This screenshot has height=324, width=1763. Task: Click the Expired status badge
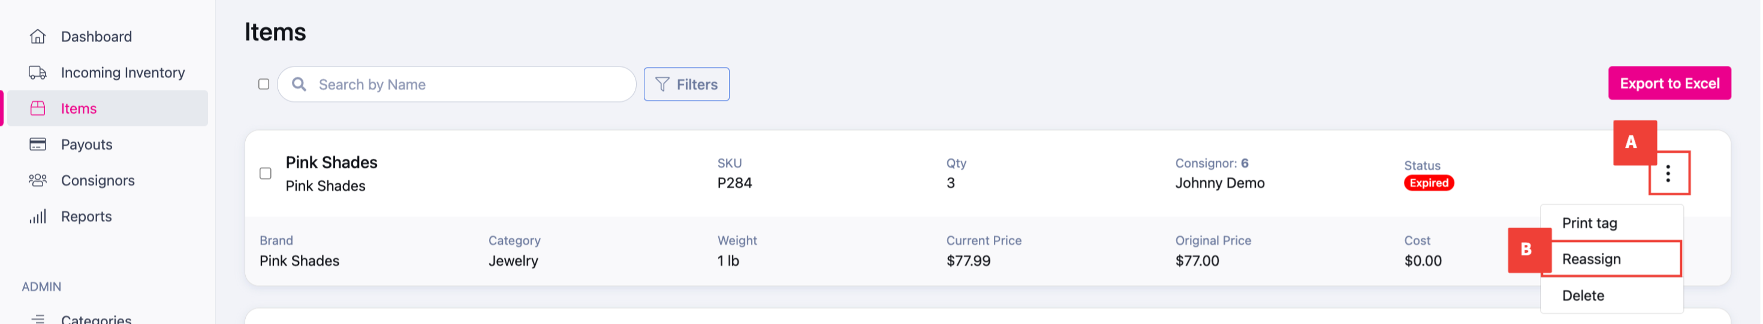[x=1429, y=183]
